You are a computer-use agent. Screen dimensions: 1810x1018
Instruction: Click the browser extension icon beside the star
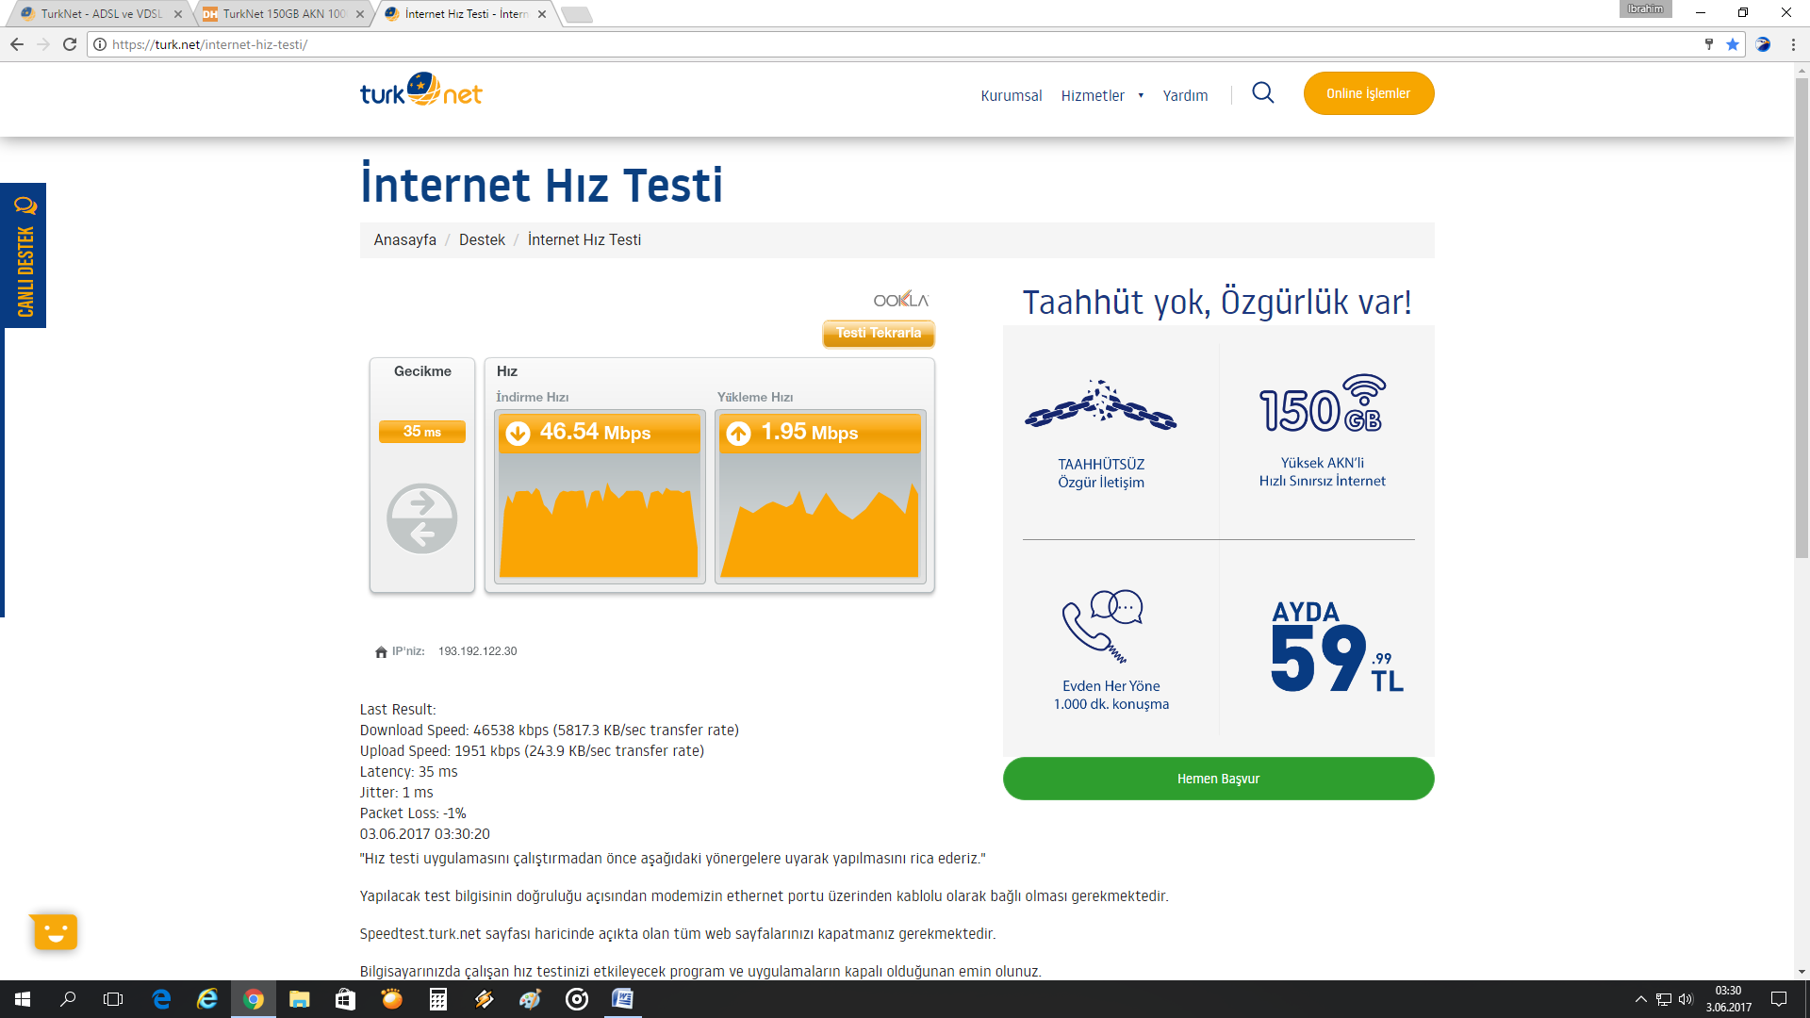tap(1763, 44)
